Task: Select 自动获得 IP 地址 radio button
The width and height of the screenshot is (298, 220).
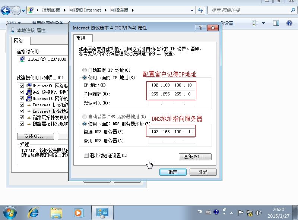Action: point(85,70)
